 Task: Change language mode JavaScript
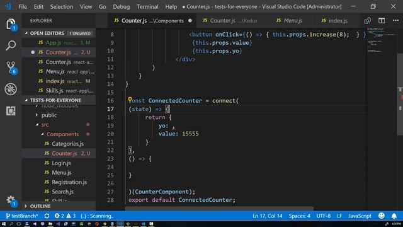point(360,216)
